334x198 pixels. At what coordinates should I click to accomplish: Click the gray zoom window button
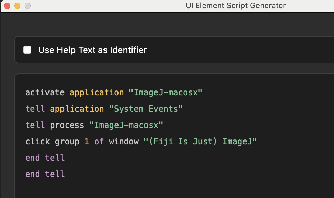point(28,6)
